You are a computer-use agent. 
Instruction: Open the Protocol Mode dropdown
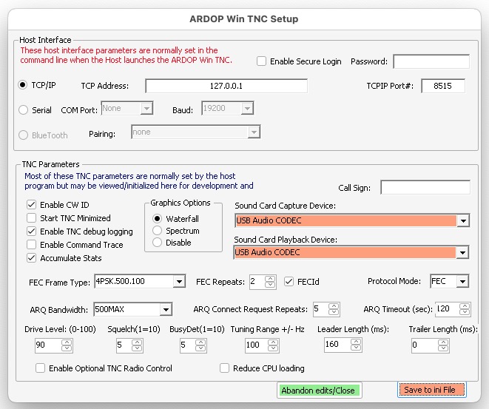pos(462,282)
